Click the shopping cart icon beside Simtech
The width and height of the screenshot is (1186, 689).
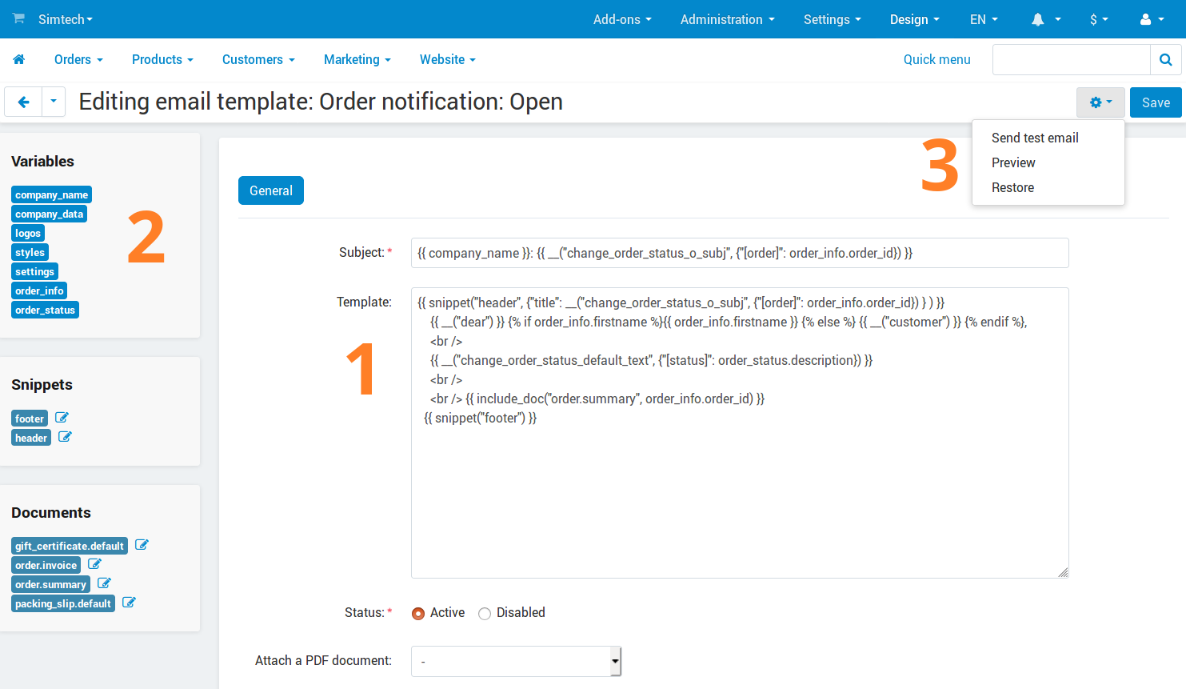[x=19, y=18]
